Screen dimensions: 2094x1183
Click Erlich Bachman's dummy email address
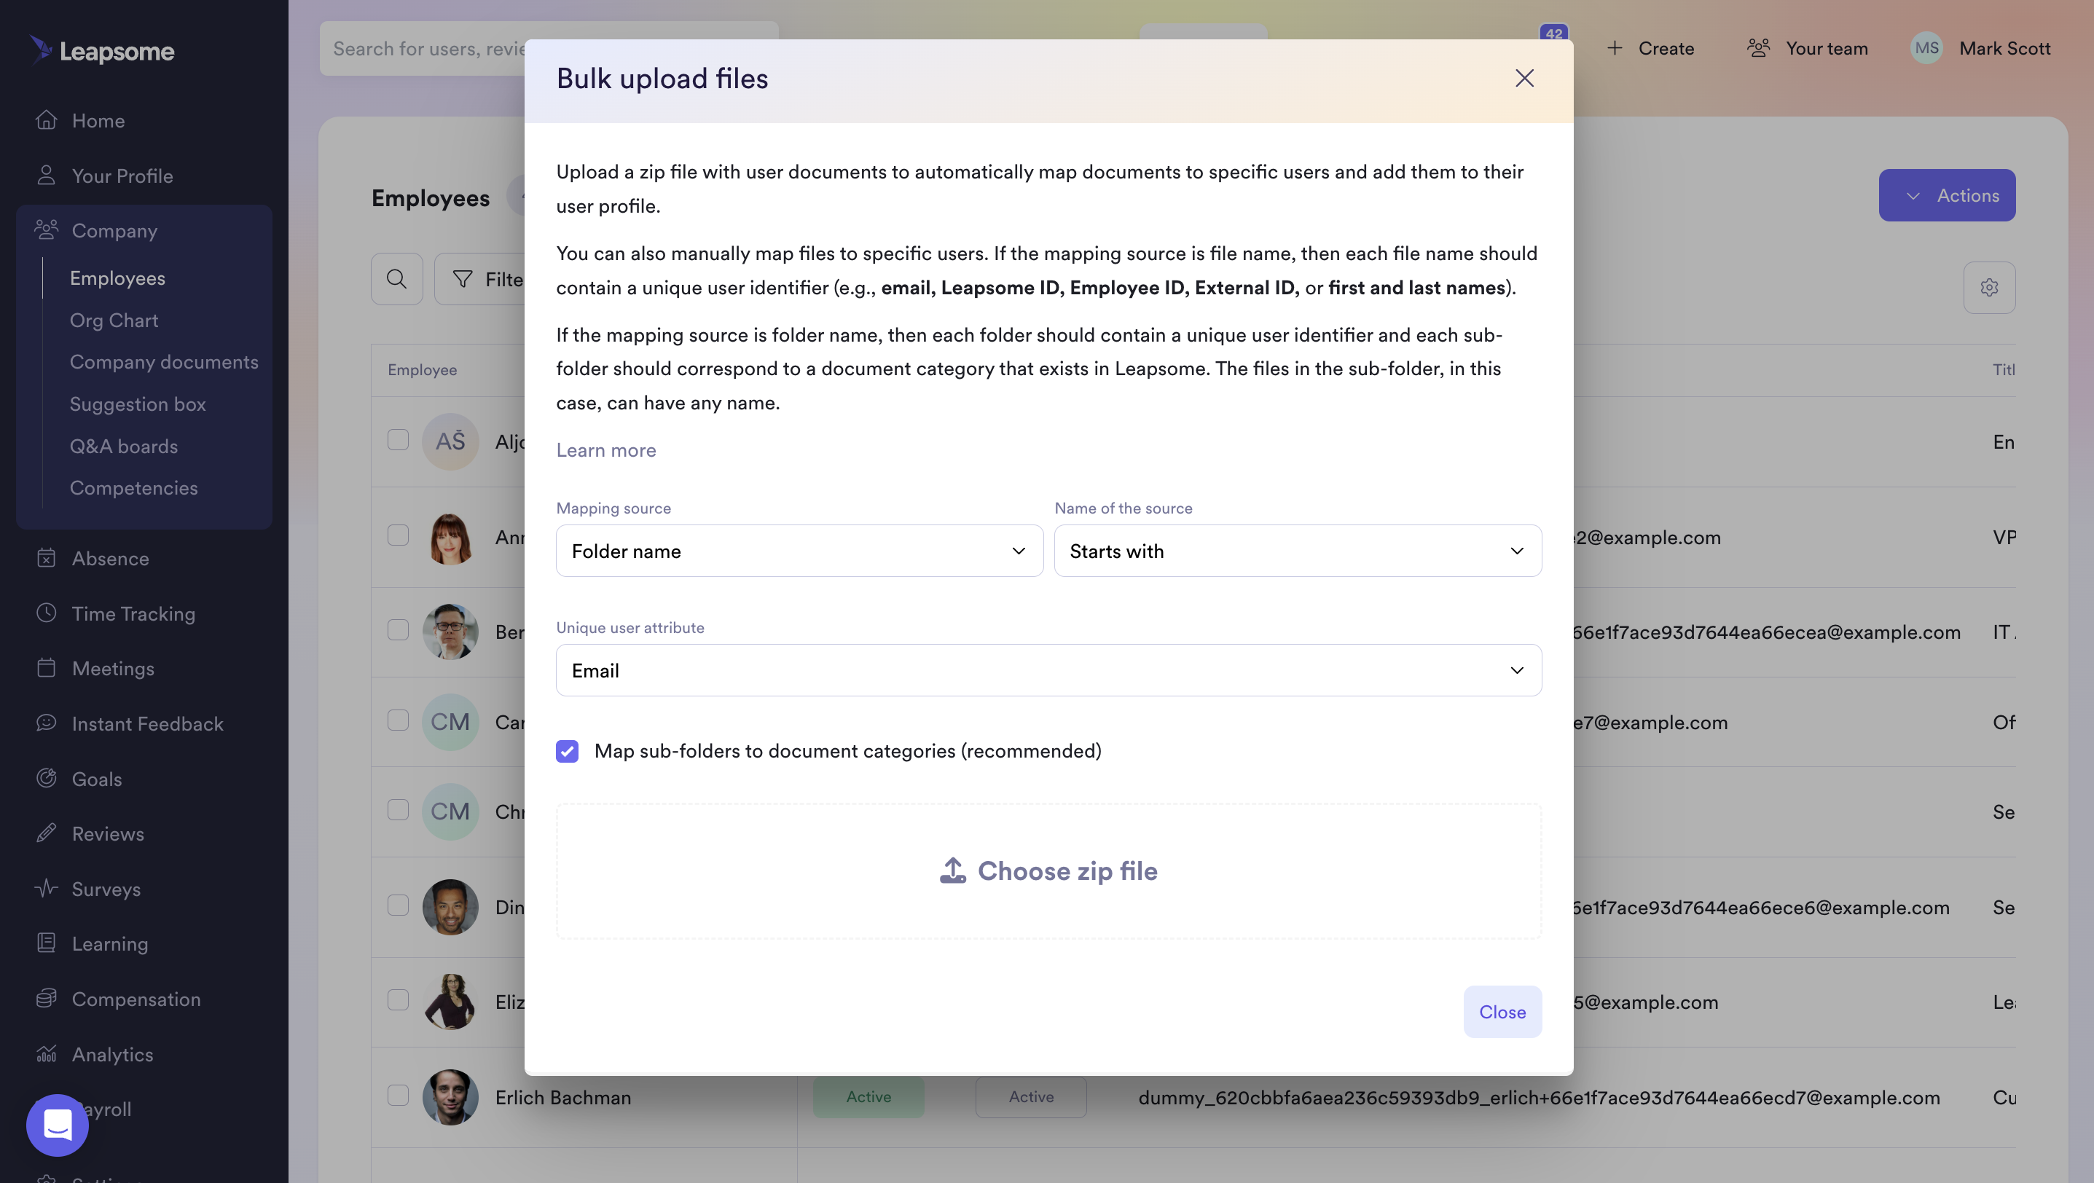[1539, 1098]
